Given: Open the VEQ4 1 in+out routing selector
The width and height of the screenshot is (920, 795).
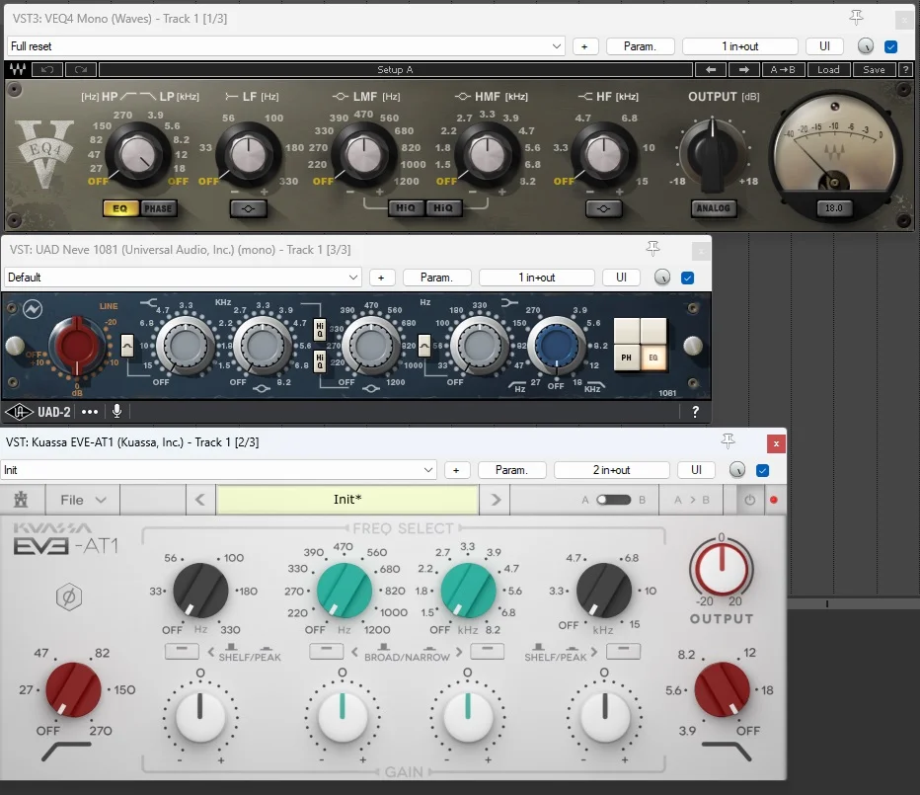Looking at the screenshot, I should click(x=740, y=46).
